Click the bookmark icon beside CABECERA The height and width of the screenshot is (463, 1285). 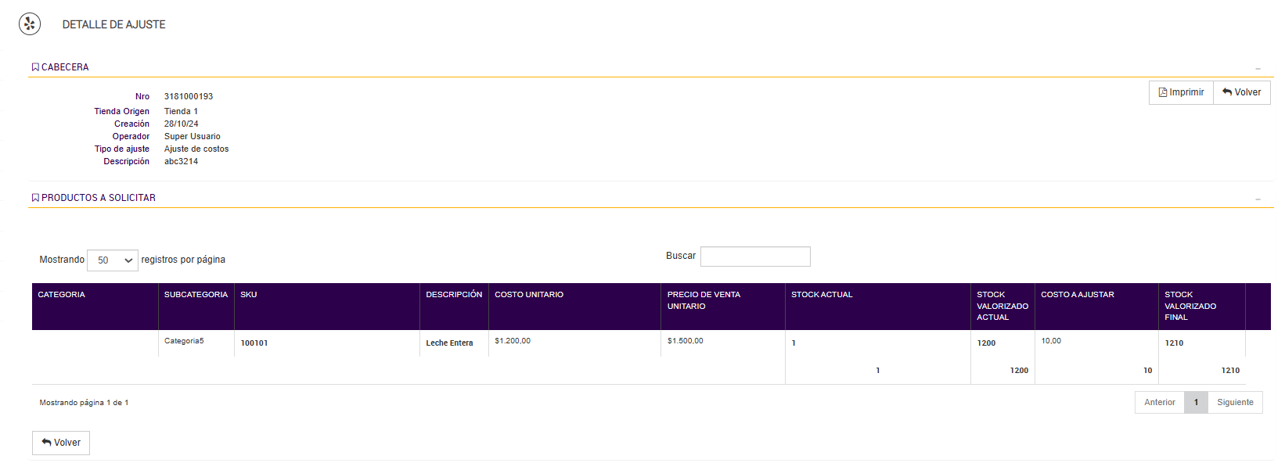(35, 67)
